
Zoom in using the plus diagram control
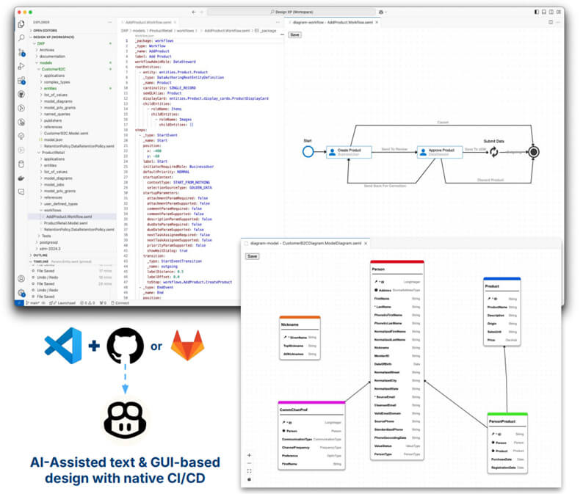(250, 455)
